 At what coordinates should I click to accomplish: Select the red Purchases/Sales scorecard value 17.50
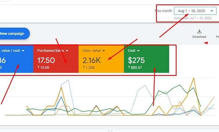(46, 60)
